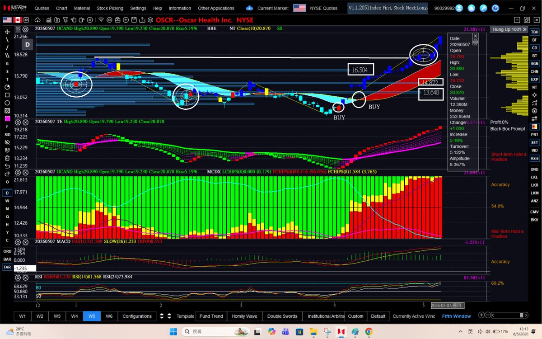Toggle the ORD scale mode button
Viewport: 542px width, 339px height.
pyautogui.click(x=7, y=251)
